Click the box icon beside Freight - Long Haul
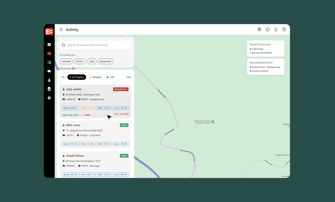Screen dimensions: 335x202 pyautogui.click(x=78, y=135)
